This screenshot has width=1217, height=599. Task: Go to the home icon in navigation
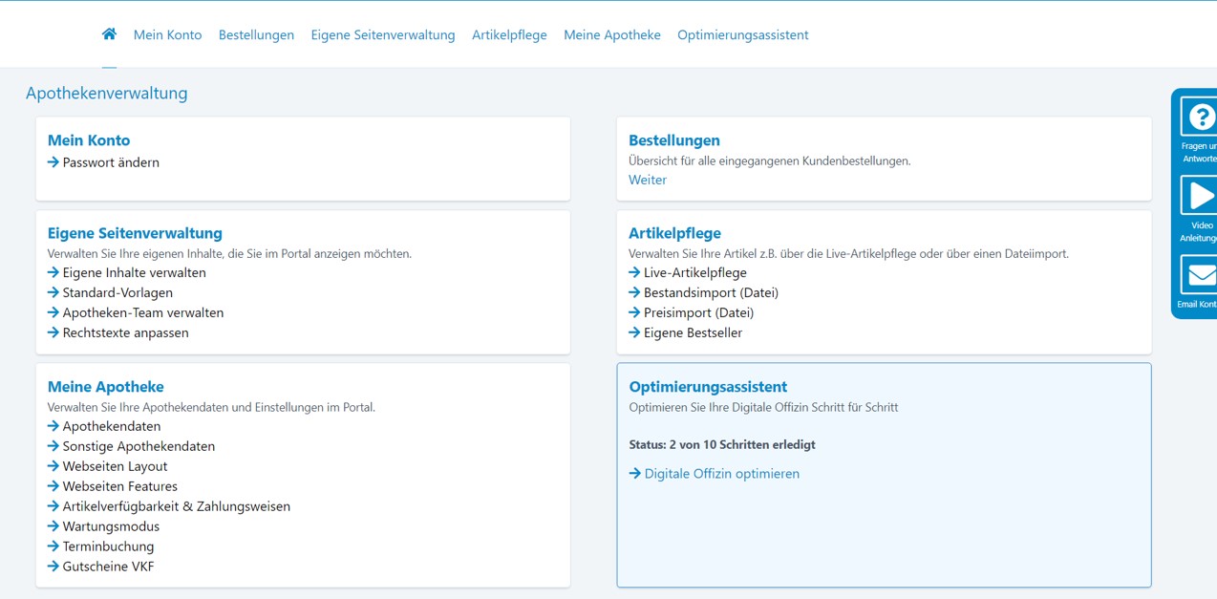[x=109, y=34]
